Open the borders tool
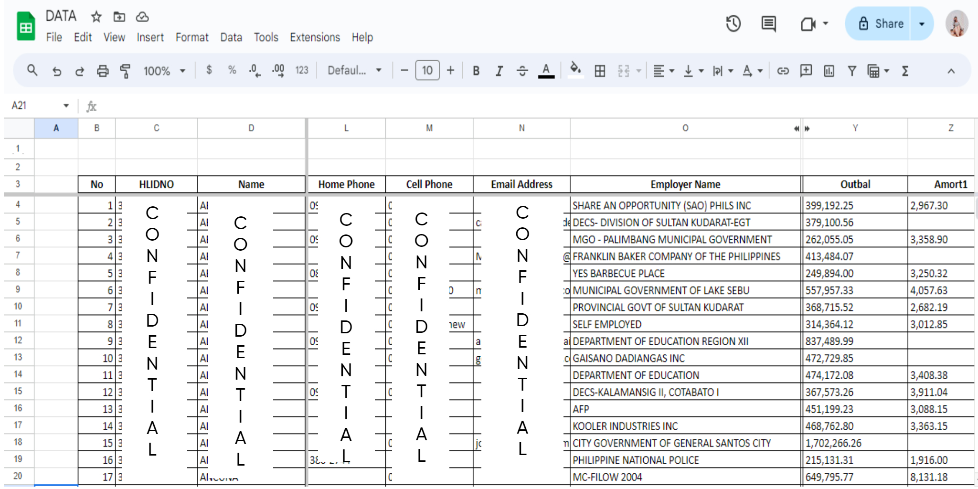 [x=600, y=71]
